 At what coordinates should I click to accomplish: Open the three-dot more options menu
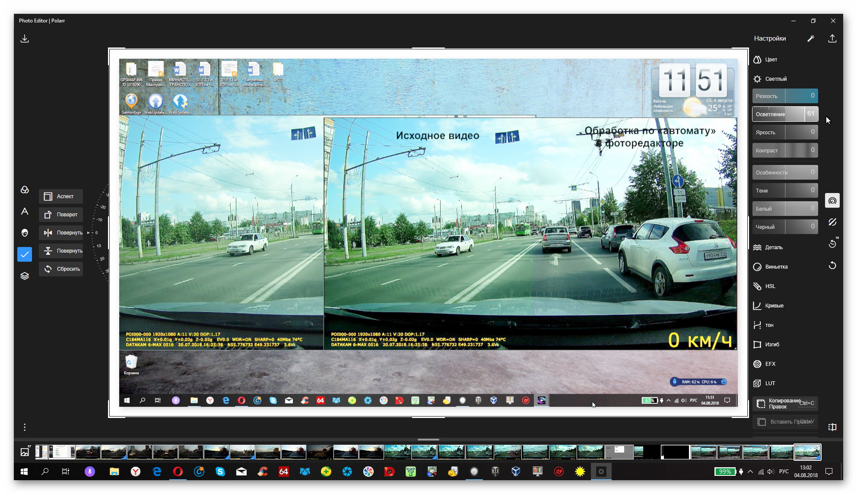[25, 427]
